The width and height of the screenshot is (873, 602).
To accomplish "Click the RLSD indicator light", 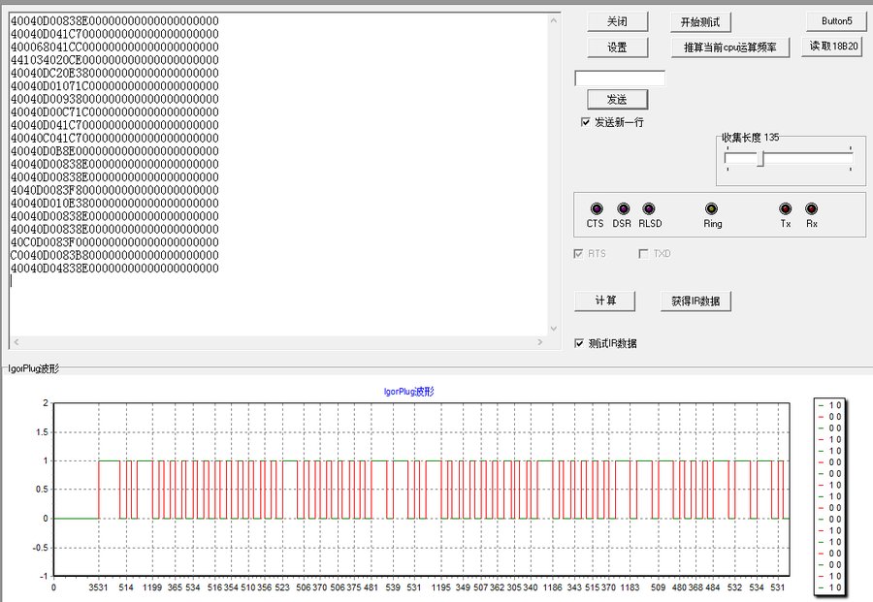I will [650, 207].
